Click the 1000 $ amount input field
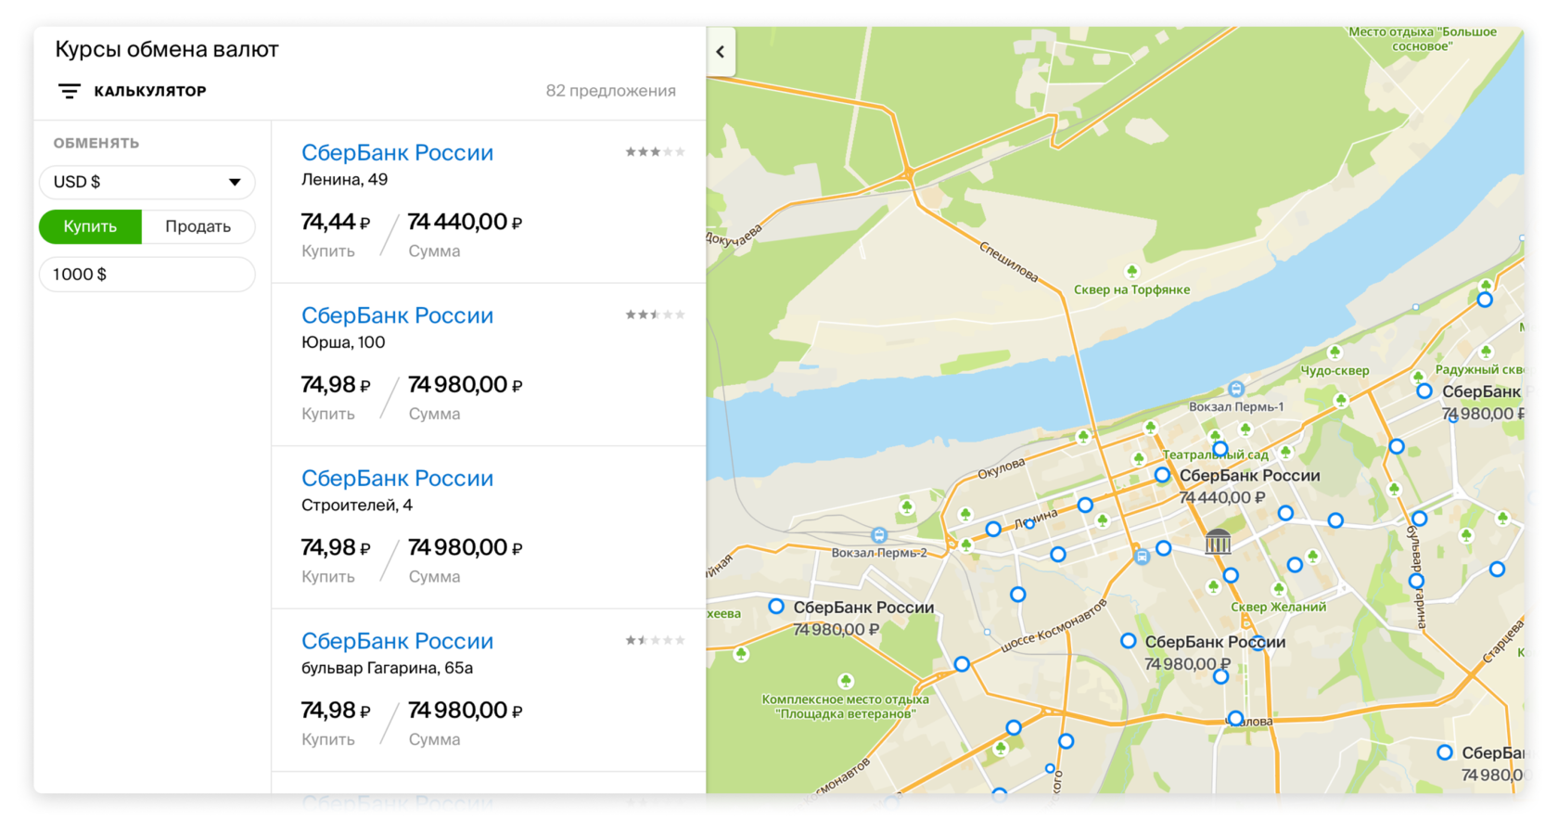Screen dimensions: 1558x820 click(x=147, y=275)
